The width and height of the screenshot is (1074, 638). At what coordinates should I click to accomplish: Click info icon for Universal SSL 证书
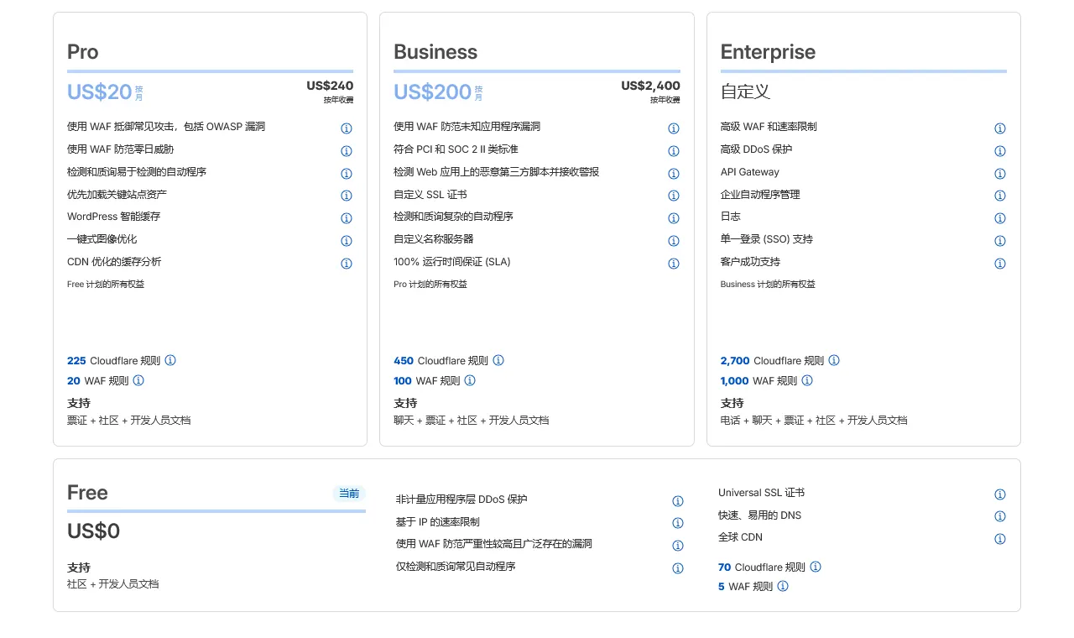999,494
